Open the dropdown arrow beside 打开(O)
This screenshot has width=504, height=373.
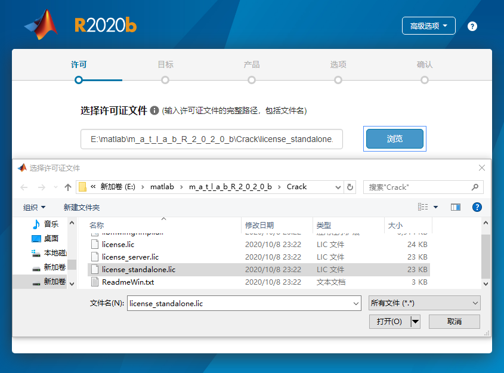point(415,322)
